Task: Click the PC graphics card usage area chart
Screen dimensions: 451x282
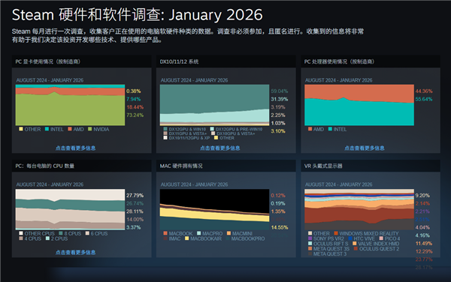Action: [x=70, y=105]
